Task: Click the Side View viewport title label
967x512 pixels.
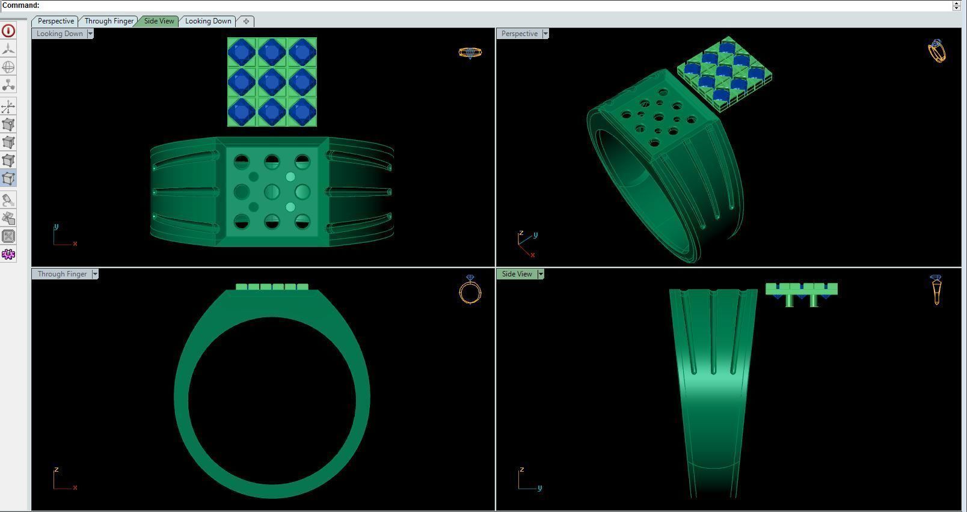Action: pyautogui.click(x=517, y=274)
